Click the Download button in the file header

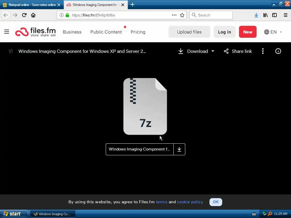(193, 51)
